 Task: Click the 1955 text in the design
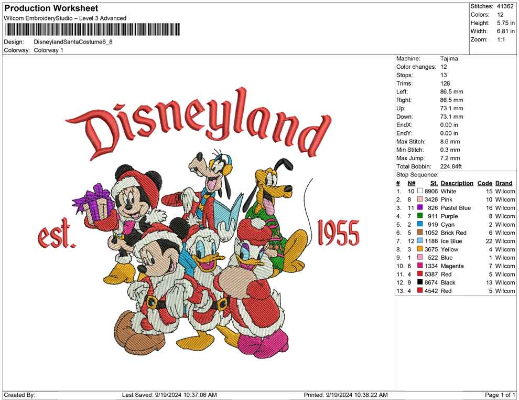pyautogui.click(x=339, y=233)
